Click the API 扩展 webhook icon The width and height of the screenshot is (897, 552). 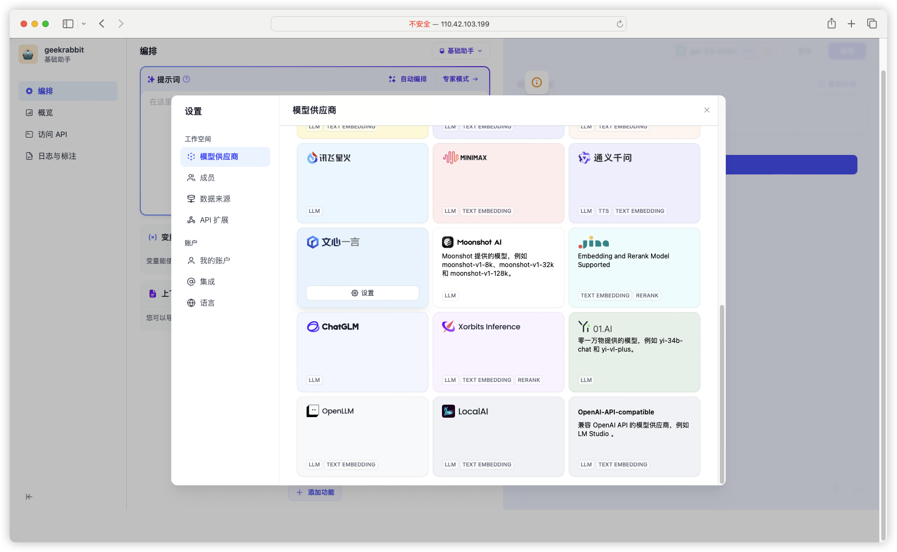pyautogui.click(x=191, y=220)
